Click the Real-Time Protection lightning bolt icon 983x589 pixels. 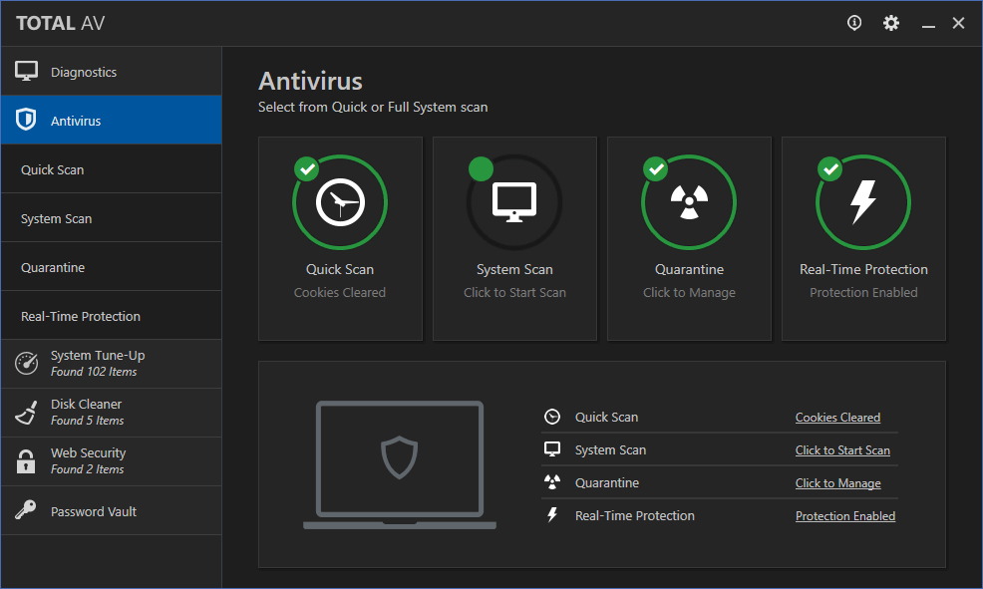pyautogui.click(x=863, y=203)
